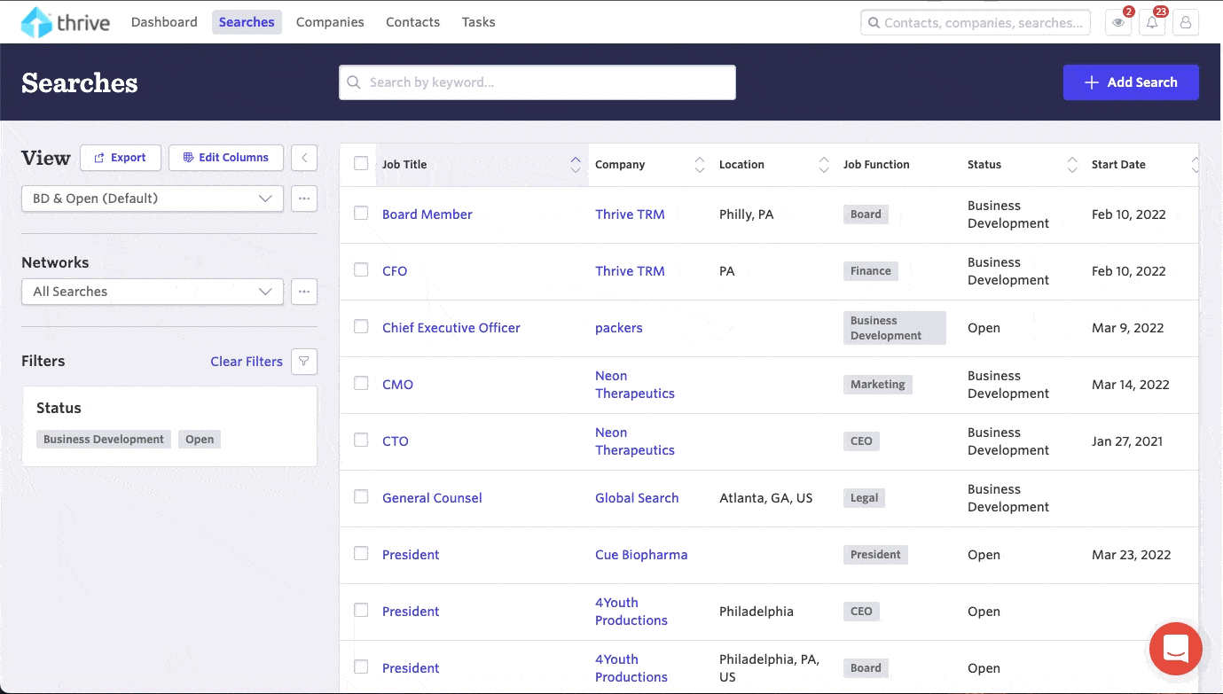
Task: Click the filter funnel icon
Action: tap(304, 362)
